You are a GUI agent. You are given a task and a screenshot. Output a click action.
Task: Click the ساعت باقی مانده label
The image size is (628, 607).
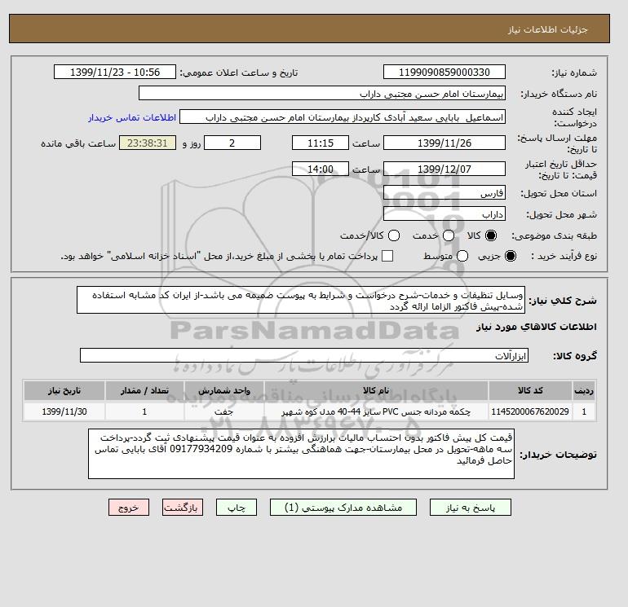click(78, 143)
